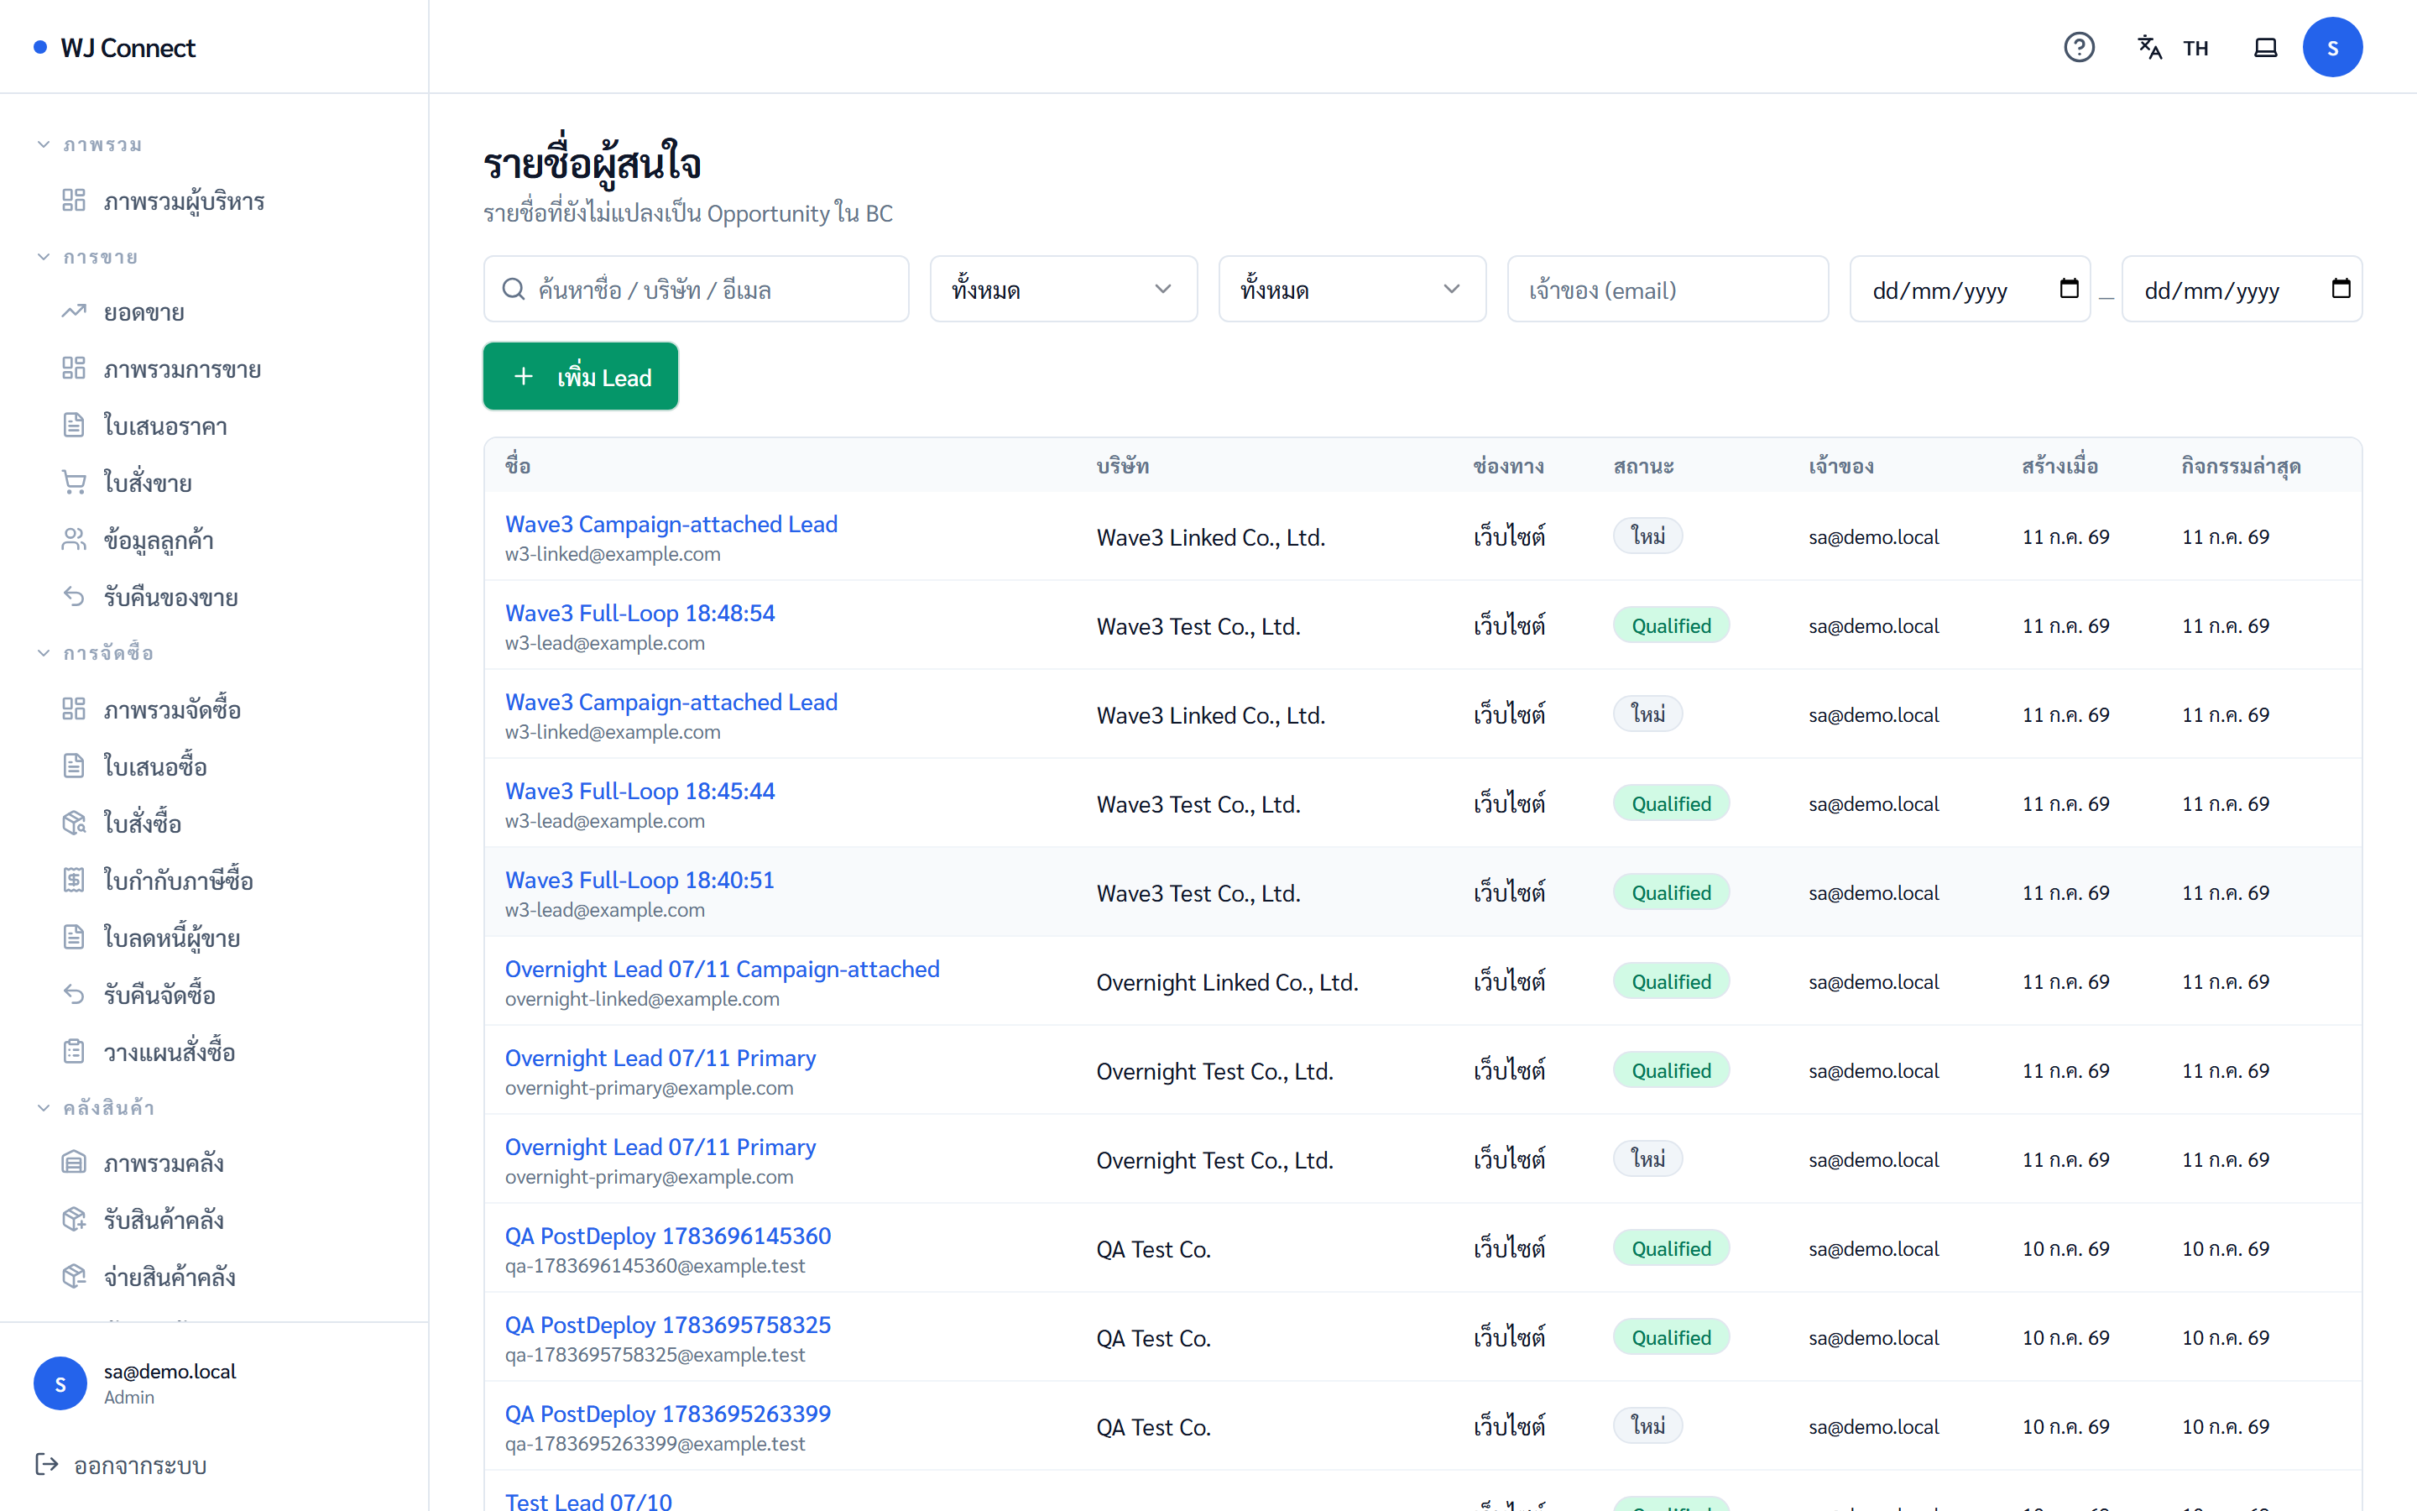2417x1511 pixels.
Task: Click the ใบเสนอซื้อ document icon
Action: (74, 766)
